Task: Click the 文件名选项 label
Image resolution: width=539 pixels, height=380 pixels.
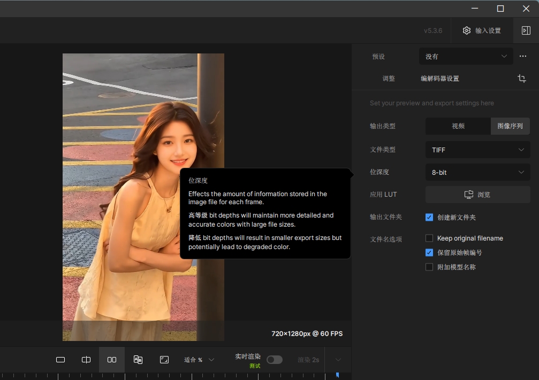Action: coord(386,239)
